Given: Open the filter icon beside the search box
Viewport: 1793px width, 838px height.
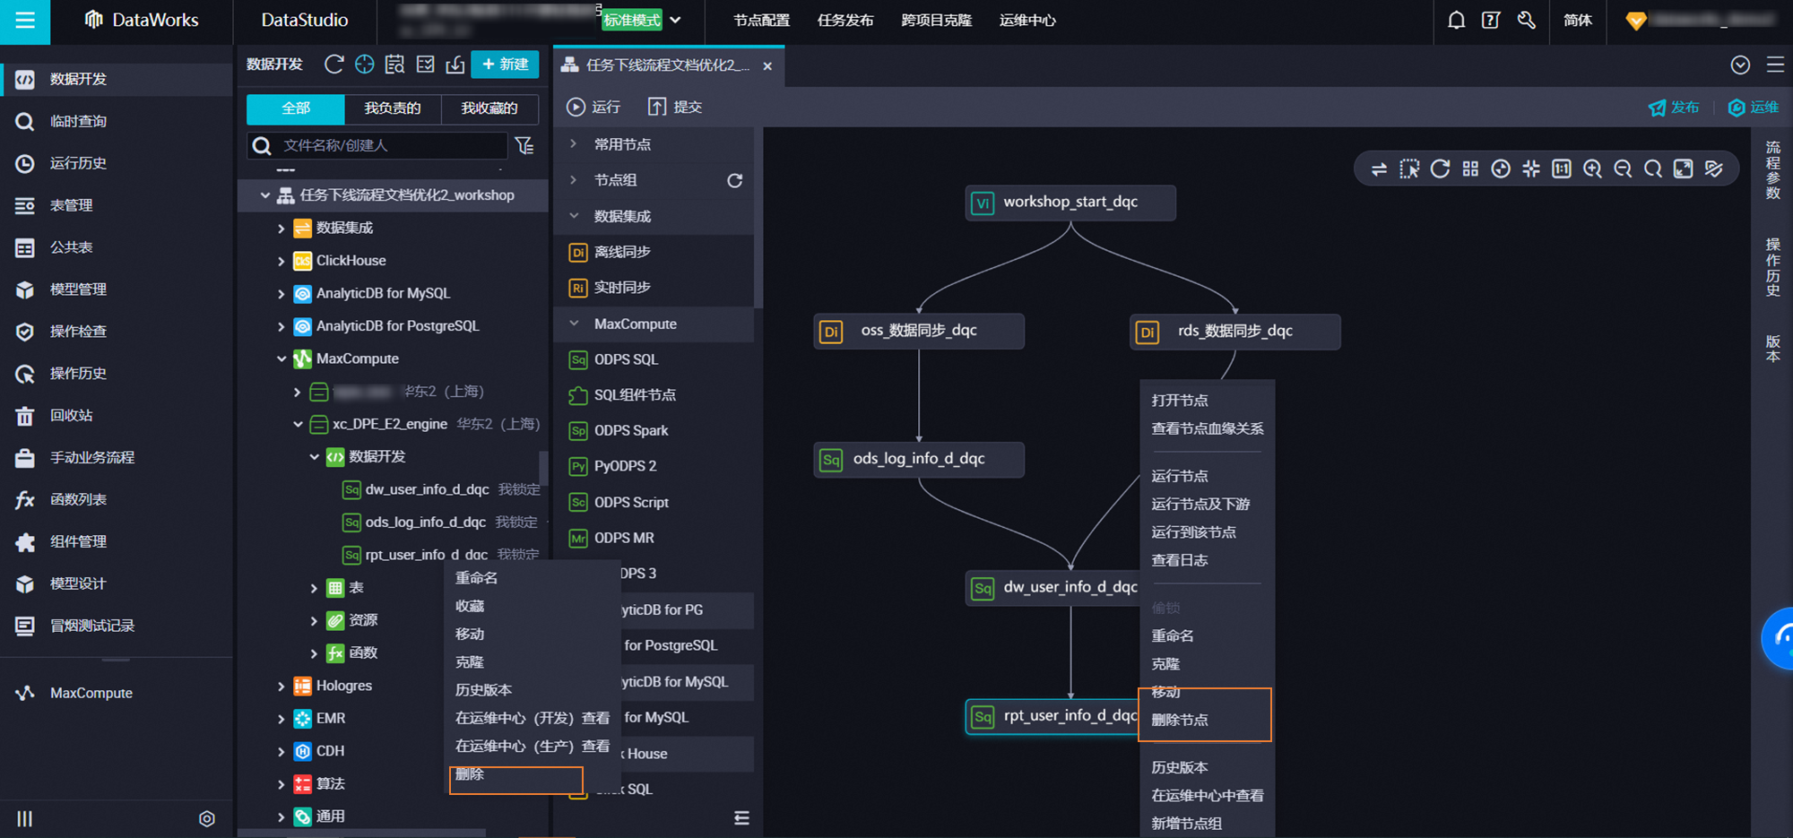Looking at the screenshot, I should (525, 145).
